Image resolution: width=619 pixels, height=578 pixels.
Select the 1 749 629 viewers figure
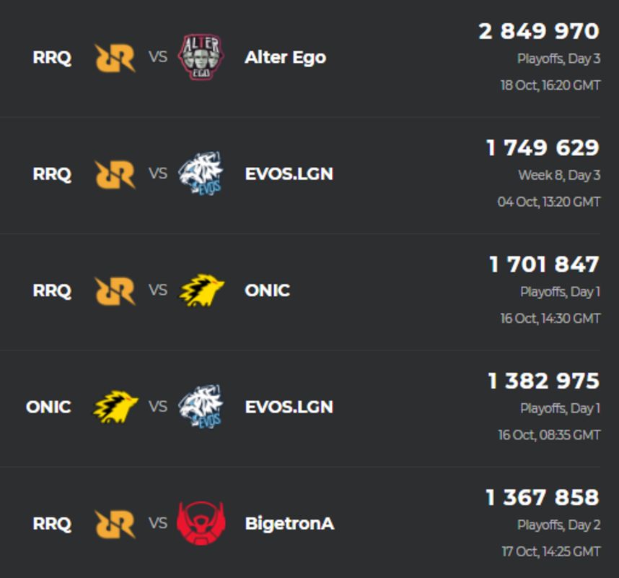pos(543,148)
